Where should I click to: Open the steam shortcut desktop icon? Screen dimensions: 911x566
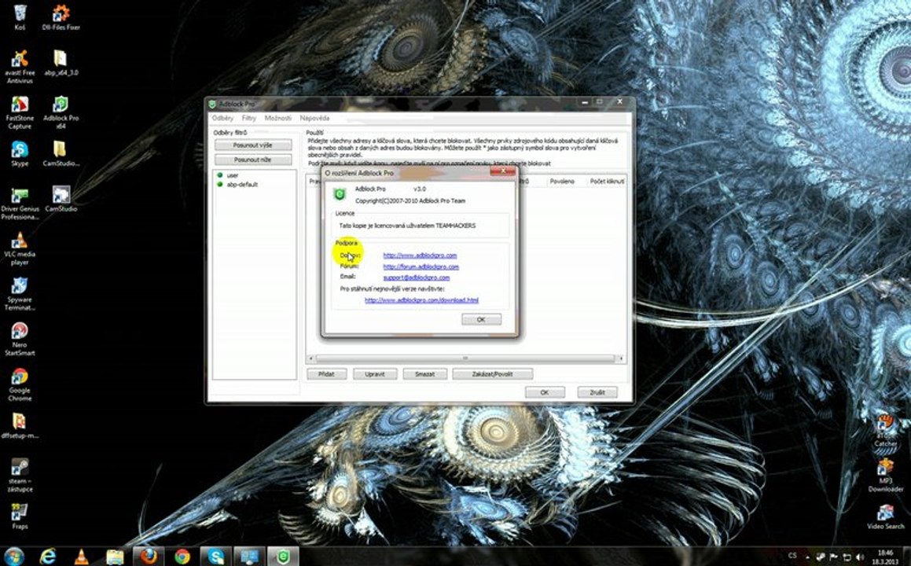click(20, 476)
